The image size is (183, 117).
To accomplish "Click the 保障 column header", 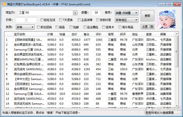I will (167, 34).
